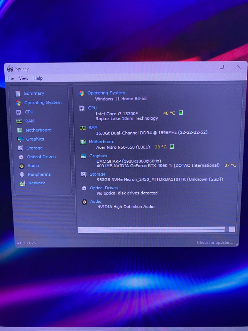Click the CPU temperature 48 °C value
Viewport: 248px width, 331px height.
169,113
